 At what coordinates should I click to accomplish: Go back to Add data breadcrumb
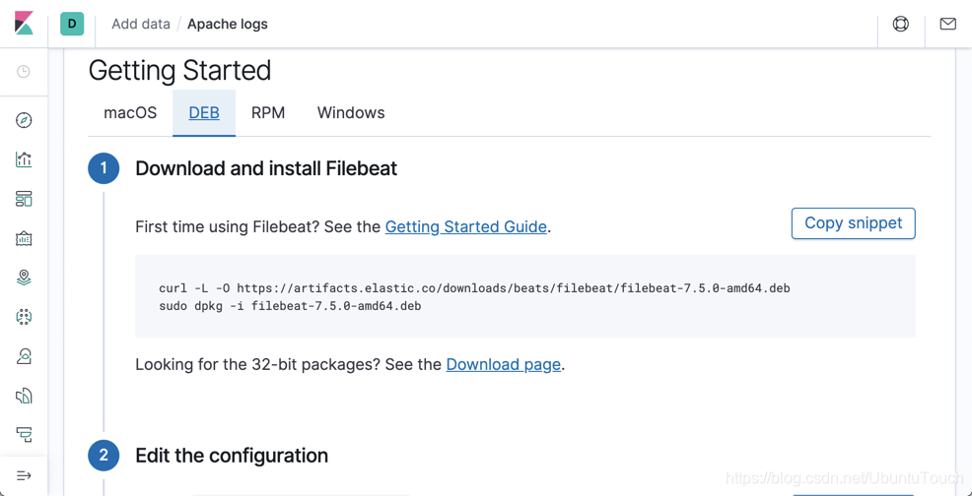(x=141, y=25)
